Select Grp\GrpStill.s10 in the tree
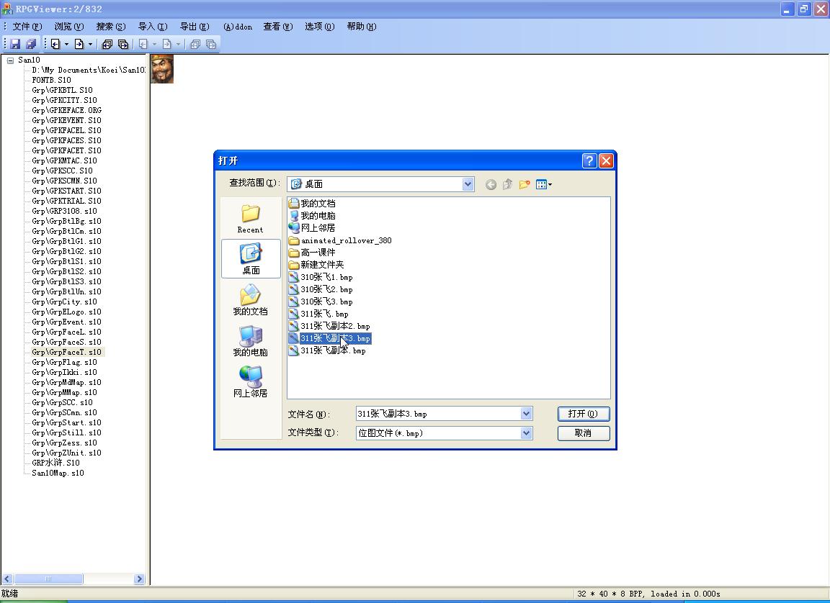Image resolution: width=830 pixels, height=603 pixels. pyautogui.click(x=66, y=433)
